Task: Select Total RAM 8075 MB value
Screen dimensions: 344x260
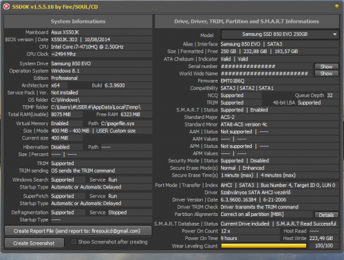Action: (61, 114)
